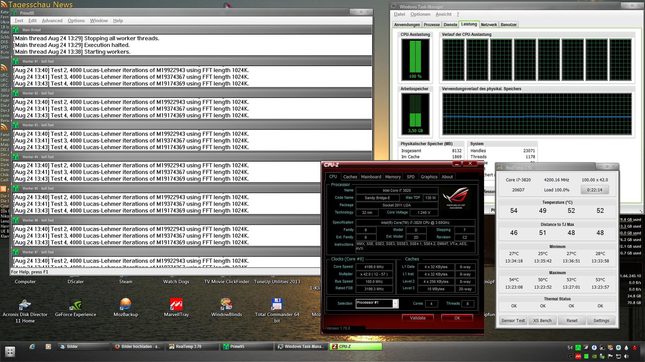Open the Advanced menu in Prime95
This screenshot has height=362, width=645.
(52, 20)
